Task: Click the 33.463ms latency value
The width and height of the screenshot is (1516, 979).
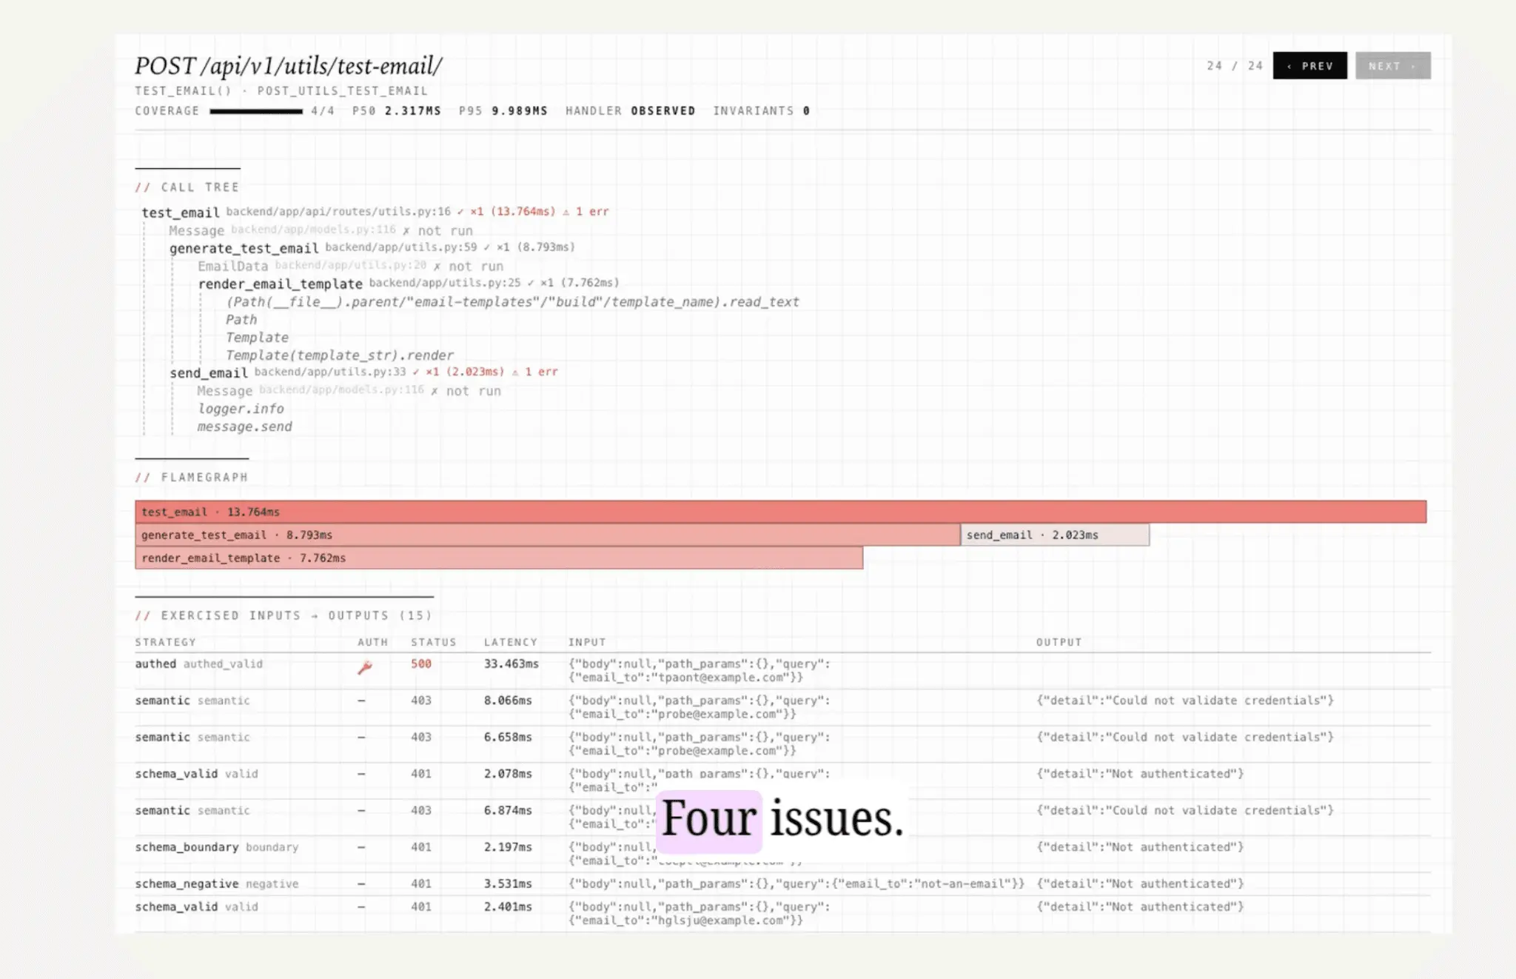Action: click(x=512, y=664)
